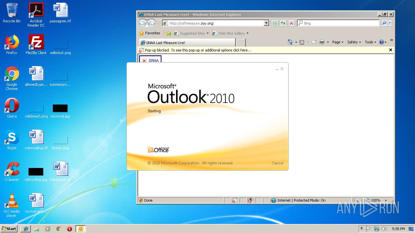The height and width of the screenshot is (233, 415).
Task: Select the Firefox desktop shortcut
Action: click(x=12, y=45)
